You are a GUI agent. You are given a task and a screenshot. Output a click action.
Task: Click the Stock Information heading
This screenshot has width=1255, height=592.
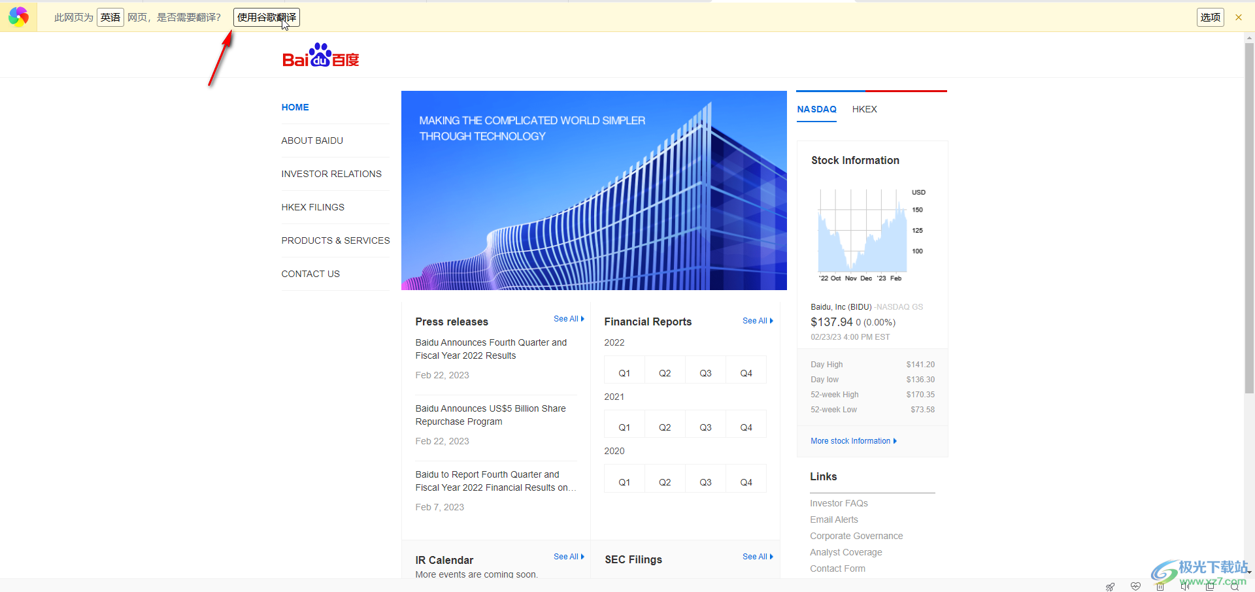coord(855,160)
